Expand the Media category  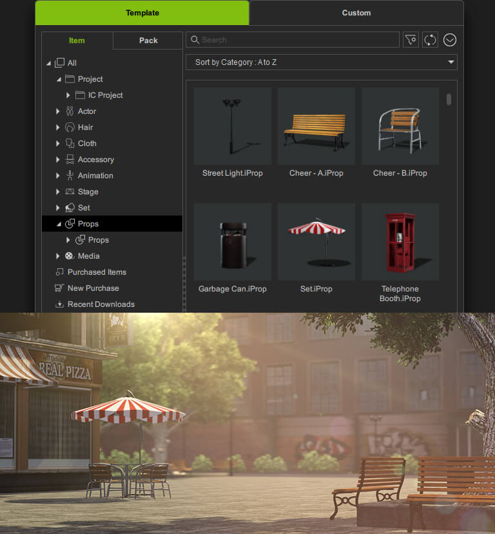(57, 256)
